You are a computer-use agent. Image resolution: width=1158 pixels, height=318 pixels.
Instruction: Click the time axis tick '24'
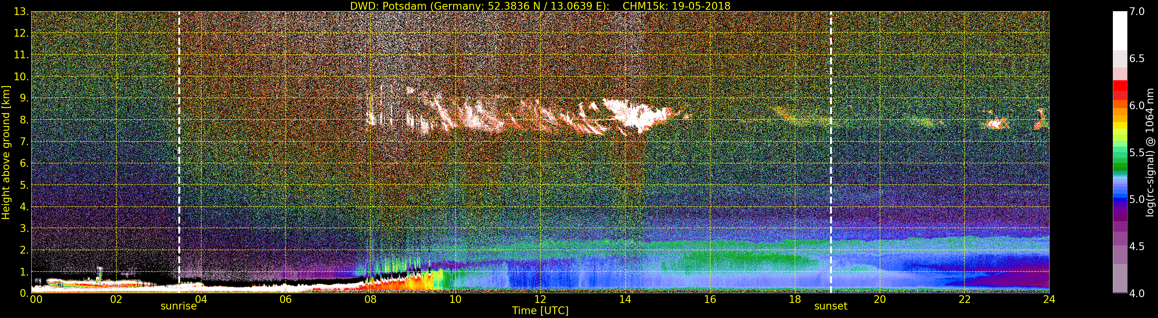pyautogui.click(x=1049, y=299)
